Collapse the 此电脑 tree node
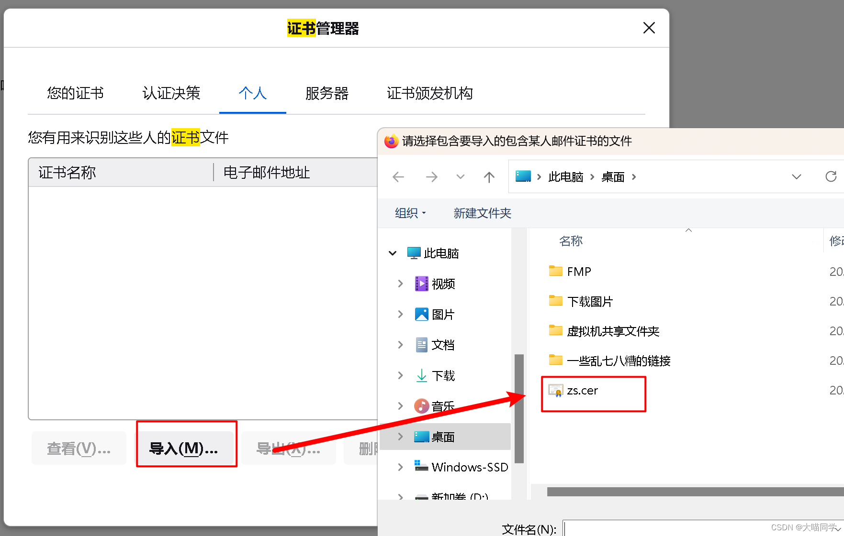The height and width of the screenshot is (536, 844). click(x=393, y=253)
